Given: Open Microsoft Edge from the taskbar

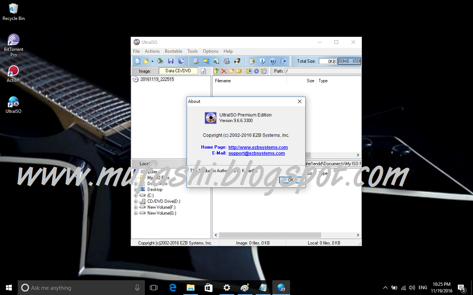Looking at the screenshot, I should pos(173,288).
